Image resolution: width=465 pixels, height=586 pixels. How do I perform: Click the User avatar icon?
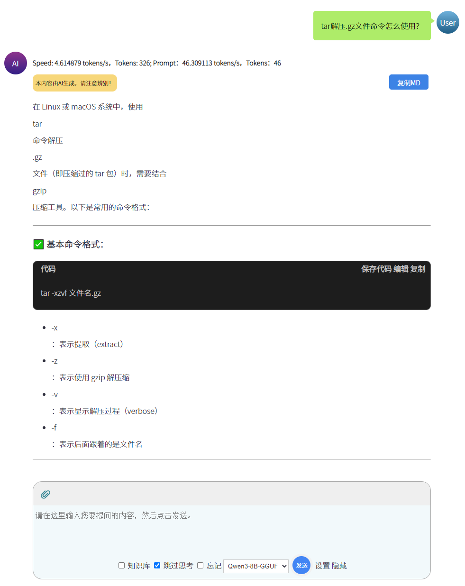[447, 22]
